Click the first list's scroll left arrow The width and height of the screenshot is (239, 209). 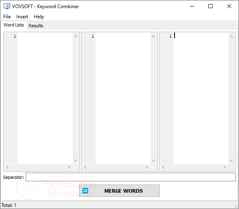point(7,167)
